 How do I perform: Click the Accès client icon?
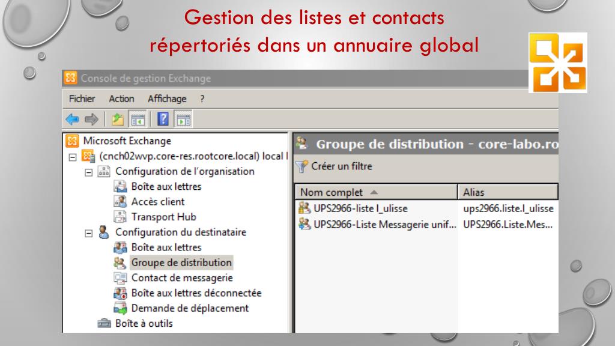120,202
